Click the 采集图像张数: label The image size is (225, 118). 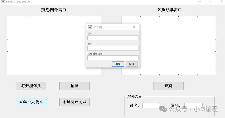(95, 54)
